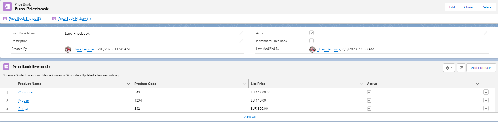
Task: Open the Printer product link
Action: point(23,109)
